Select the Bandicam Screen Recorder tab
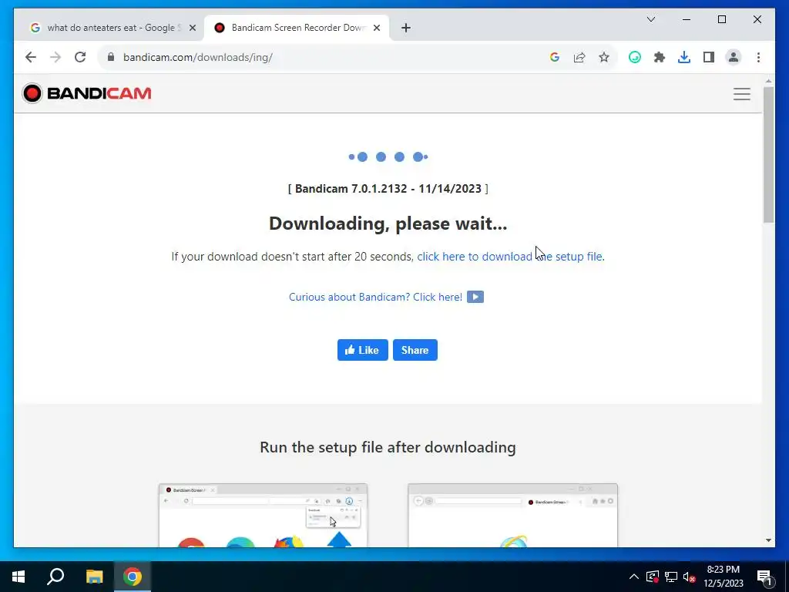Screen dimensions: 789x592 (297, 28)
